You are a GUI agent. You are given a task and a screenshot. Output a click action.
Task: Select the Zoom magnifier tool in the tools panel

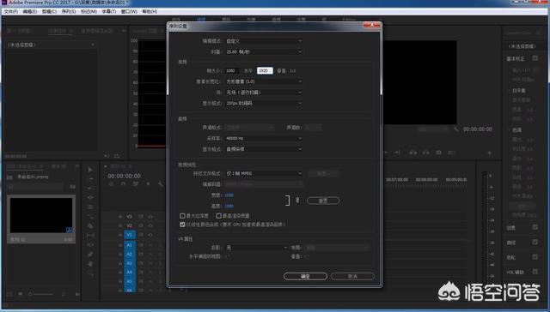pos(90,273)
